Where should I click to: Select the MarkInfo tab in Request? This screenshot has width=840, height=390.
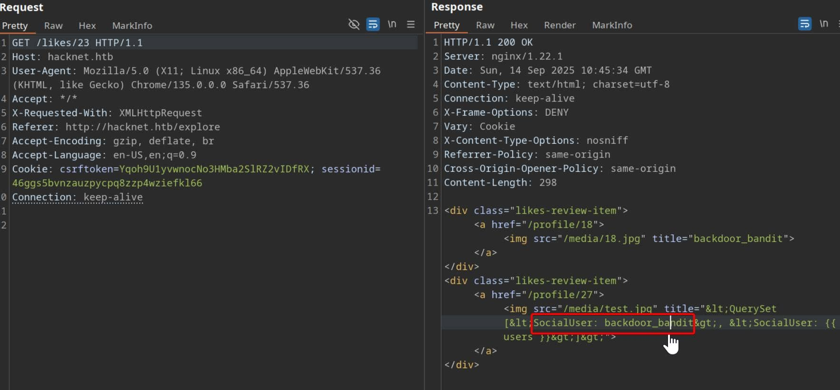point(132,26)
